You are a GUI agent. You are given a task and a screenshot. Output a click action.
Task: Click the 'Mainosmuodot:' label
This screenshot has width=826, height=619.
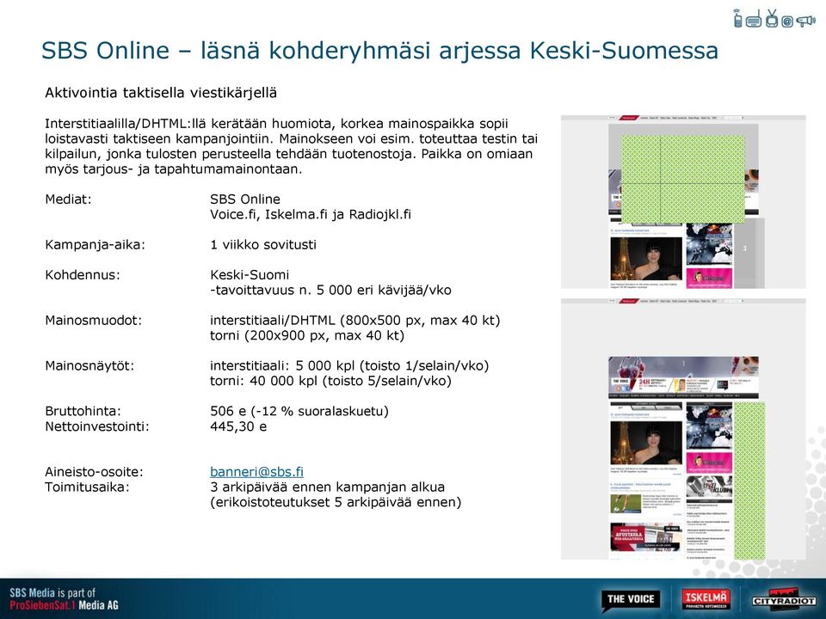click(x=93, y=321)
